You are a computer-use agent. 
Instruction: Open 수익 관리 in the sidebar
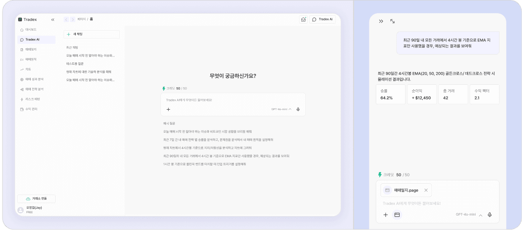[36, 109]
